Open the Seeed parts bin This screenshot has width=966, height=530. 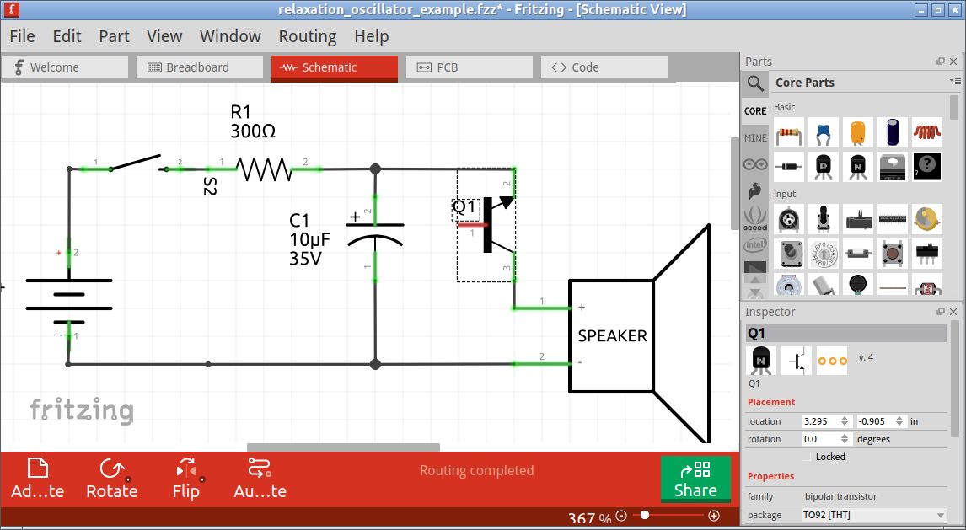tap(754, 218)
